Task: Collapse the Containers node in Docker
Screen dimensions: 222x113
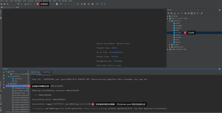Action: 9,76
